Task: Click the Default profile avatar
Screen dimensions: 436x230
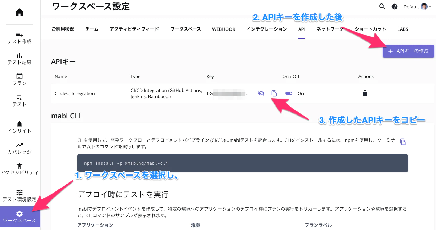Action: pos(424,6)
